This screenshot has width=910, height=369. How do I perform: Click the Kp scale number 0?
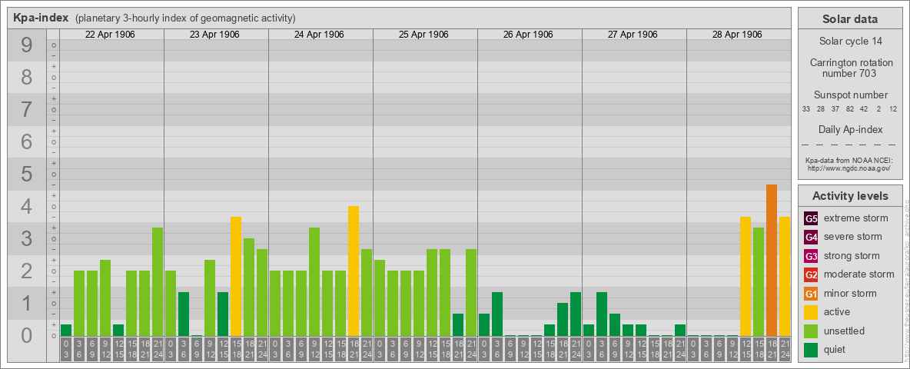click(27, 335)
